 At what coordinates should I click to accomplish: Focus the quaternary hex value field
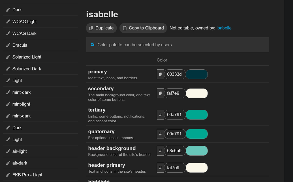coord(175,134)
